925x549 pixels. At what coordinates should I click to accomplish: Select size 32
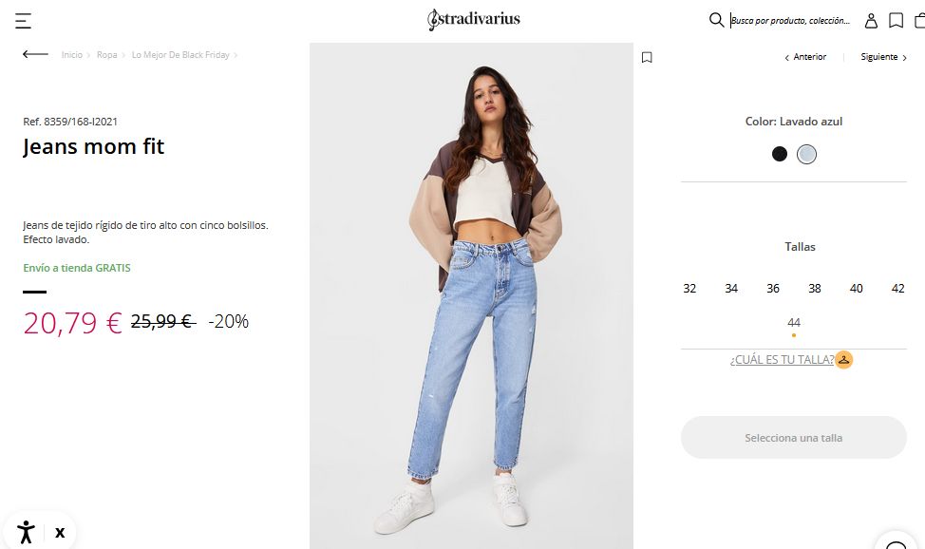[689, 288]
